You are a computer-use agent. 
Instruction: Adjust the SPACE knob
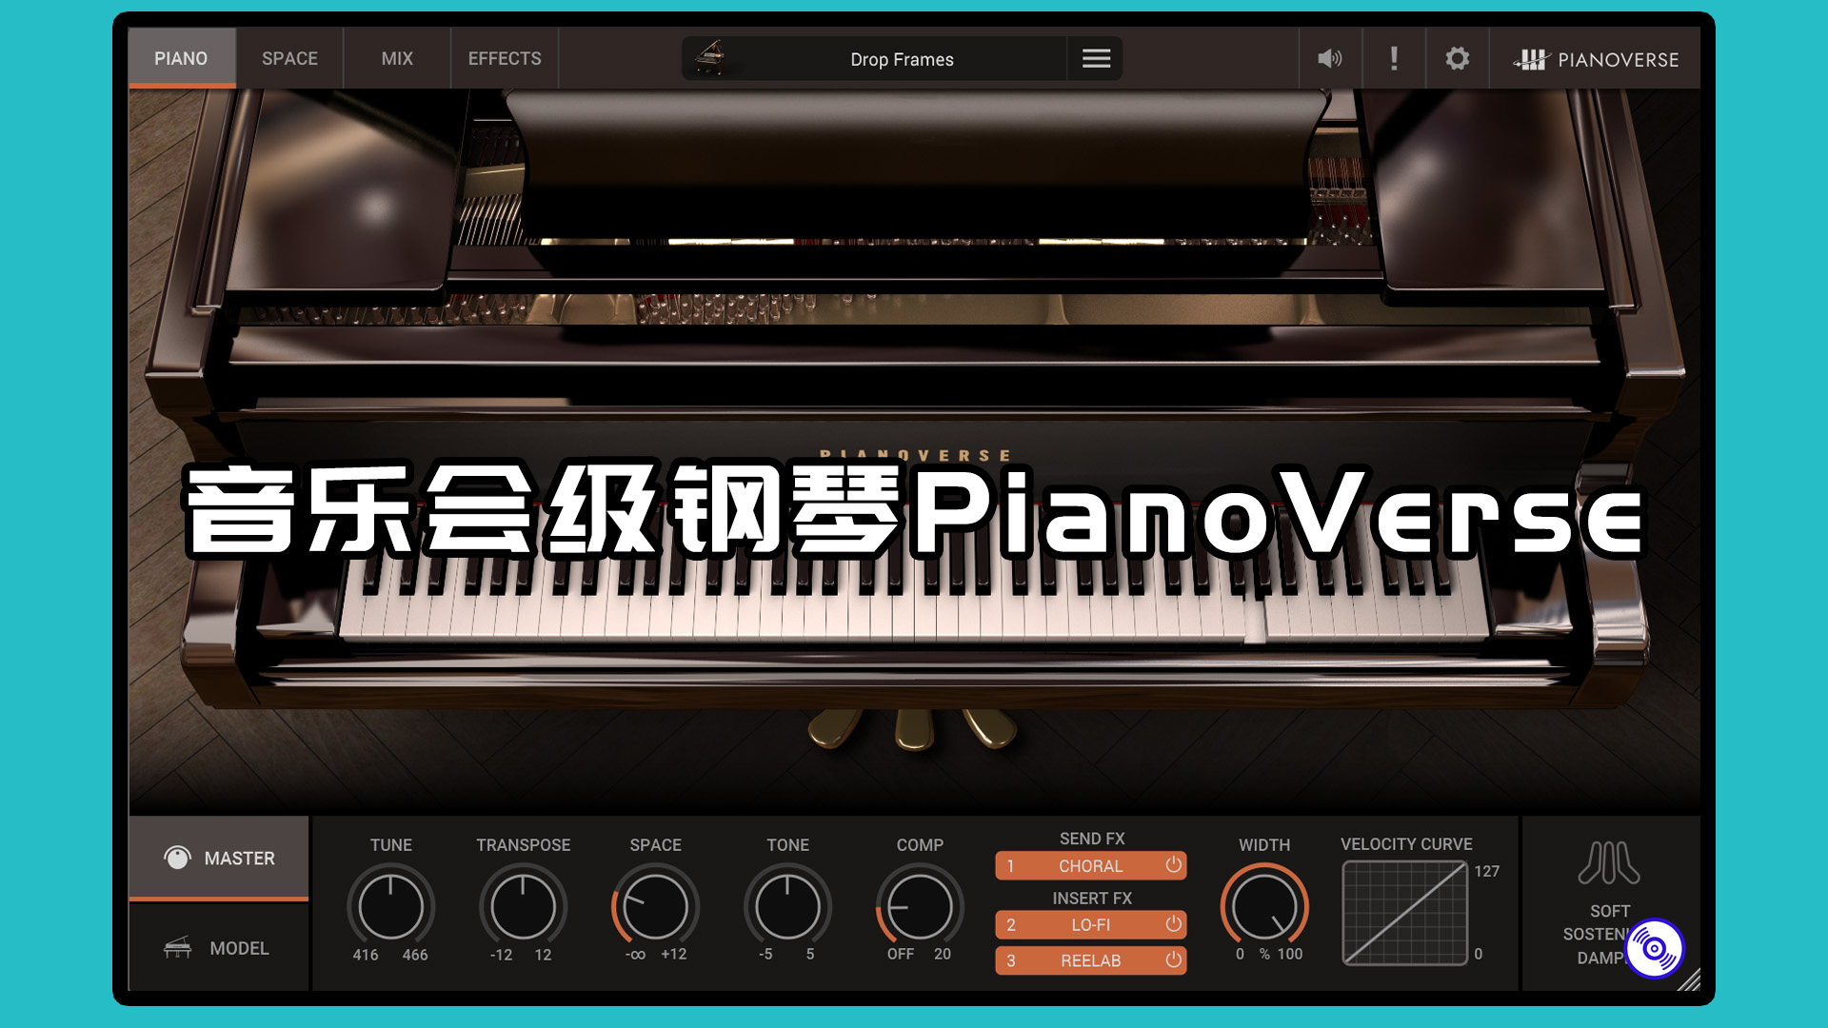(x=654, y=906)
